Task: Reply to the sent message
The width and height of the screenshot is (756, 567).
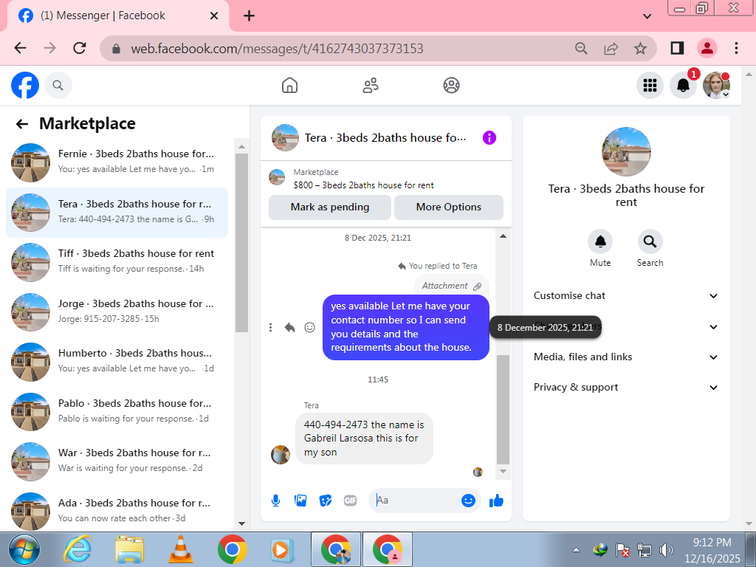Action: (289, 328)
